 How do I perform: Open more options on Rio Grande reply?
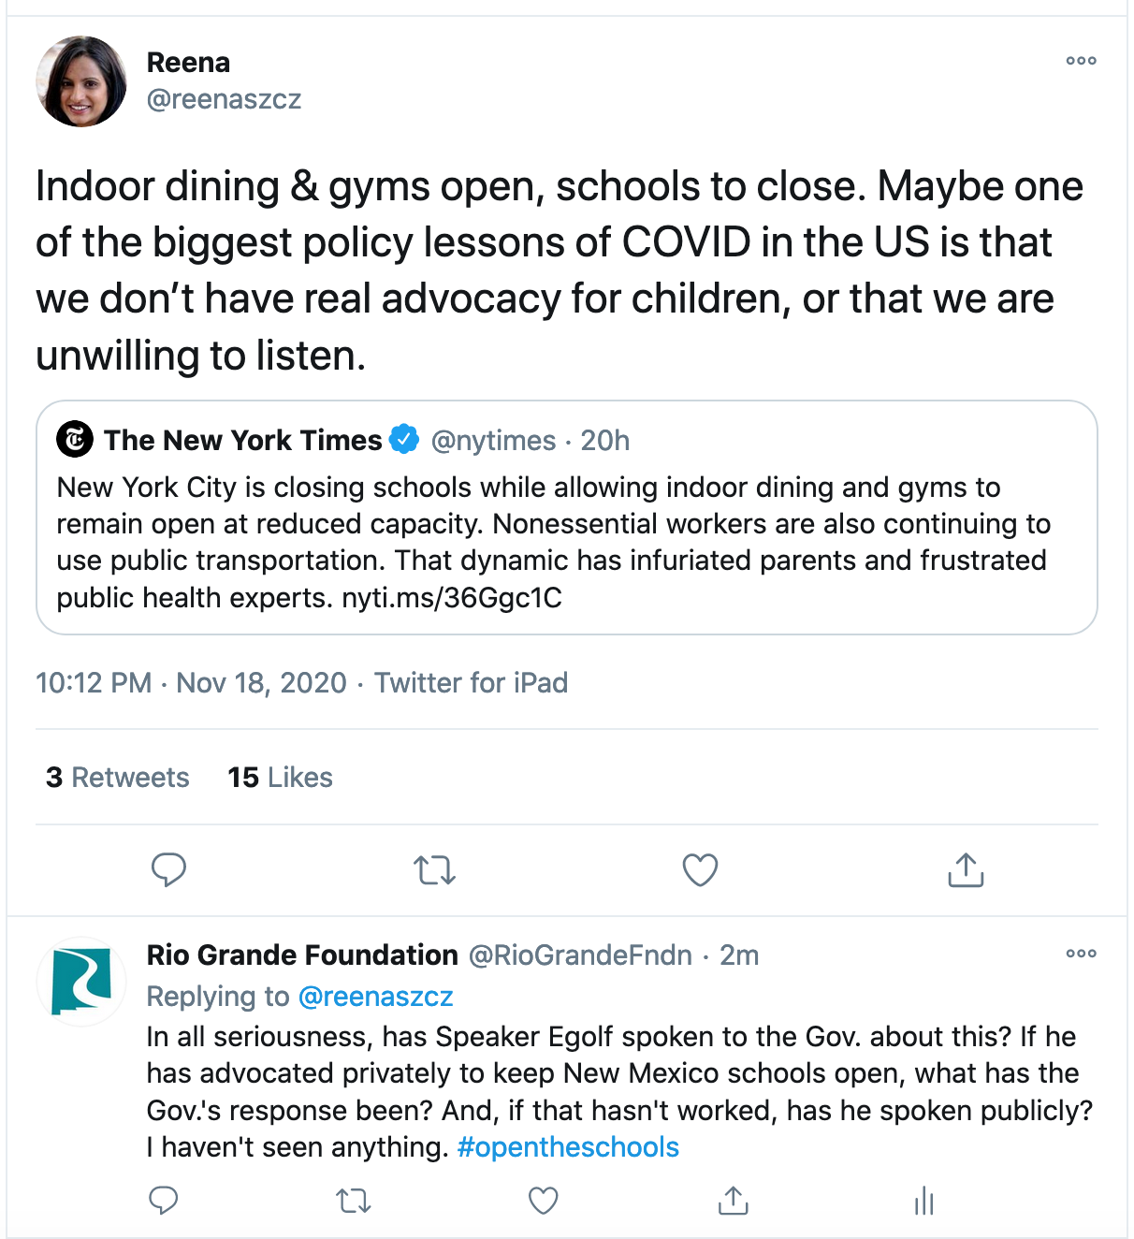1081,954
